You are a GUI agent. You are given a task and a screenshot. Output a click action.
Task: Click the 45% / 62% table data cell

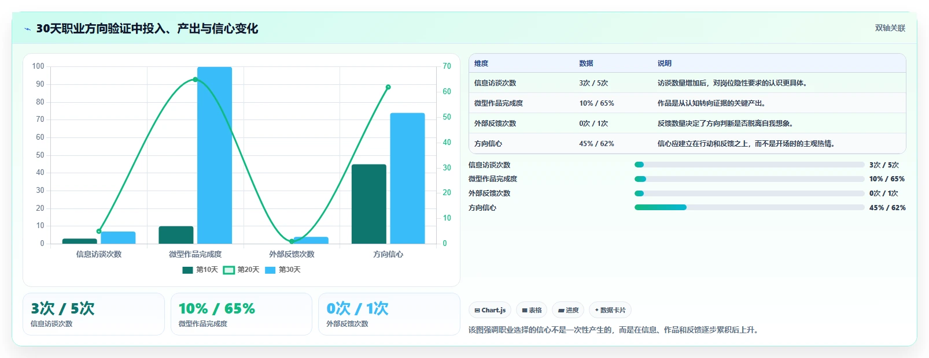596,144
